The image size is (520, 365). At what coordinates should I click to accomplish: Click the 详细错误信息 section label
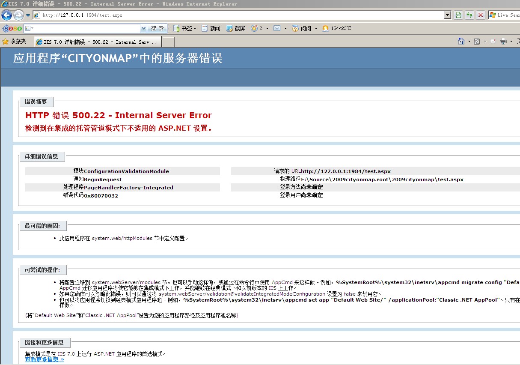(42, 156)
